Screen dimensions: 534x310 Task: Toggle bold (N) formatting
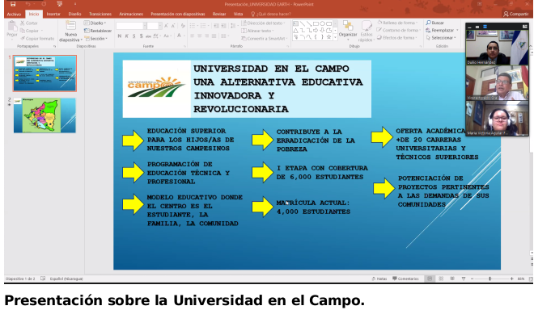click(x=120, y=36)
